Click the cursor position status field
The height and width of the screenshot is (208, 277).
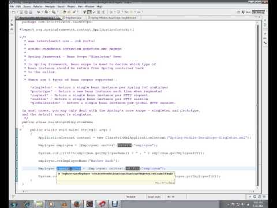(171, 196)
